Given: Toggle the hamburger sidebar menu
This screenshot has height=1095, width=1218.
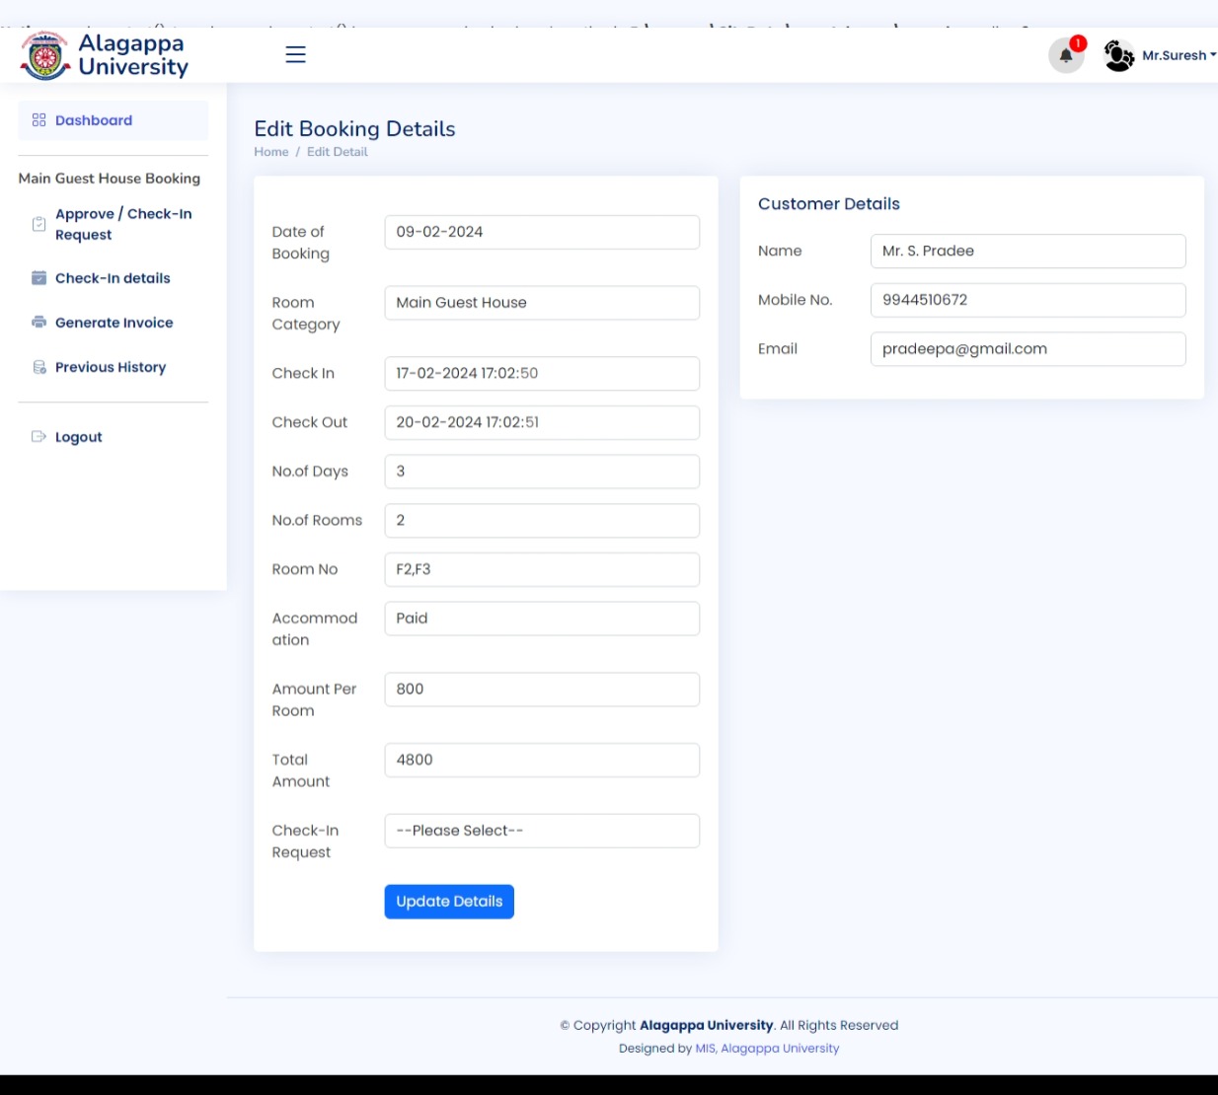Looking at the screenshot, I should (x=295, y=54).
